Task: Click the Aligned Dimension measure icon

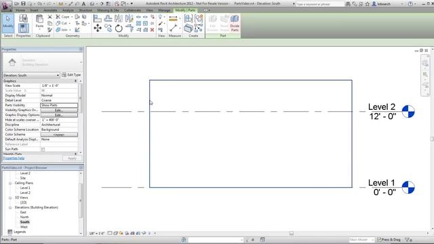Action: tap(173, 18)
